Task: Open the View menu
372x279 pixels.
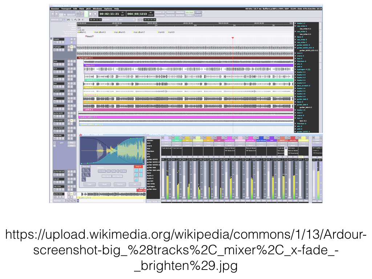Action: (81, 9)
